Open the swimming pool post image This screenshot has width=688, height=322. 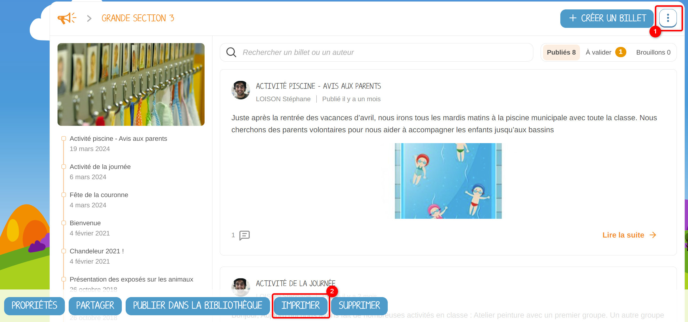point(448,181)
